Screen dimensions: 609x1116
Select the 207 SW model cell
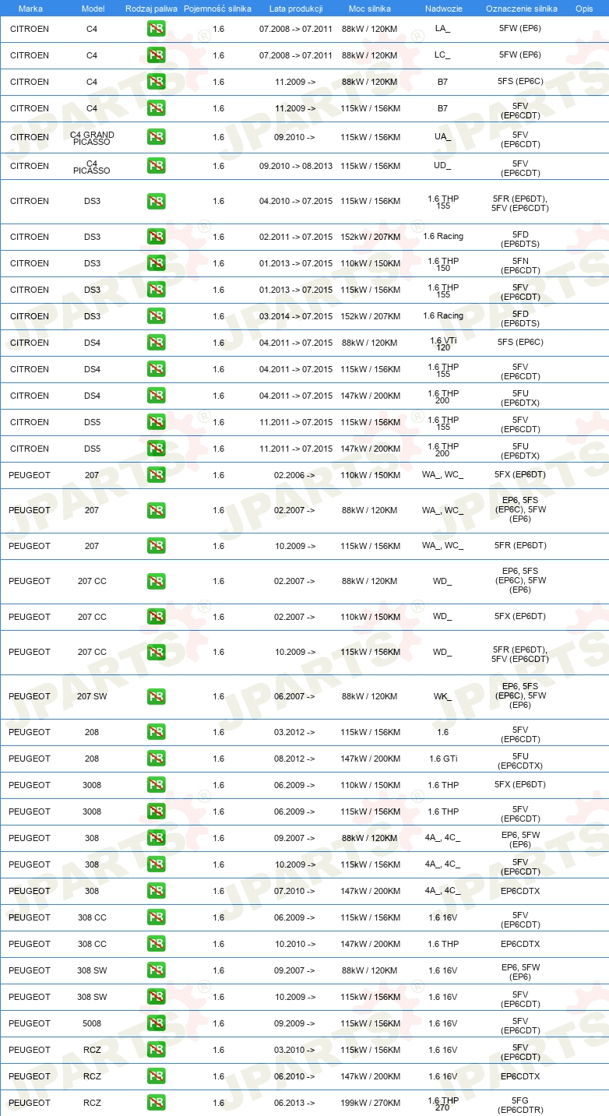[x=92, y=696]
